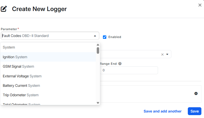The height and width of the screenshot is (118, 204).
Task: Select GSM Signal System option
Action: coord(48,67)
